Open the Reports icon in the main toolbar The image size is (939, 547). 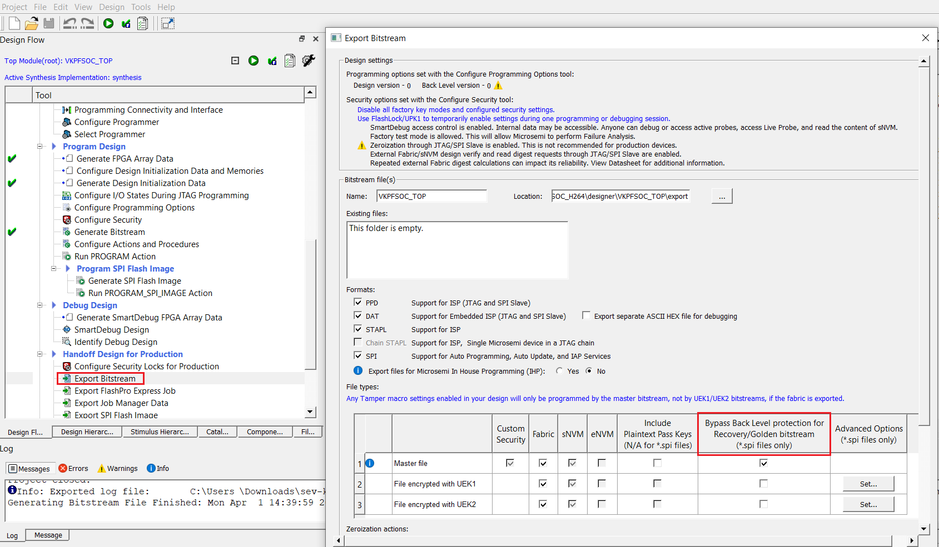pyautogui.click(x=143, y=23)
